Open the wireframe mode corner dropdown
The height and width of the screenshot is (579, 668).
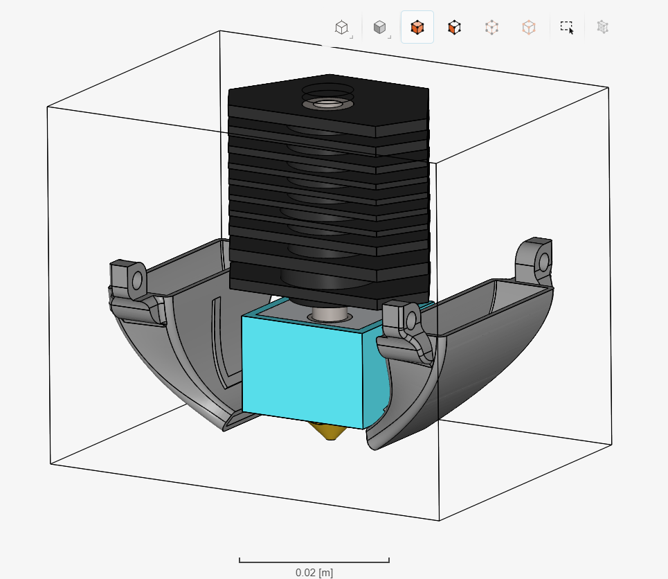point(352,35)
